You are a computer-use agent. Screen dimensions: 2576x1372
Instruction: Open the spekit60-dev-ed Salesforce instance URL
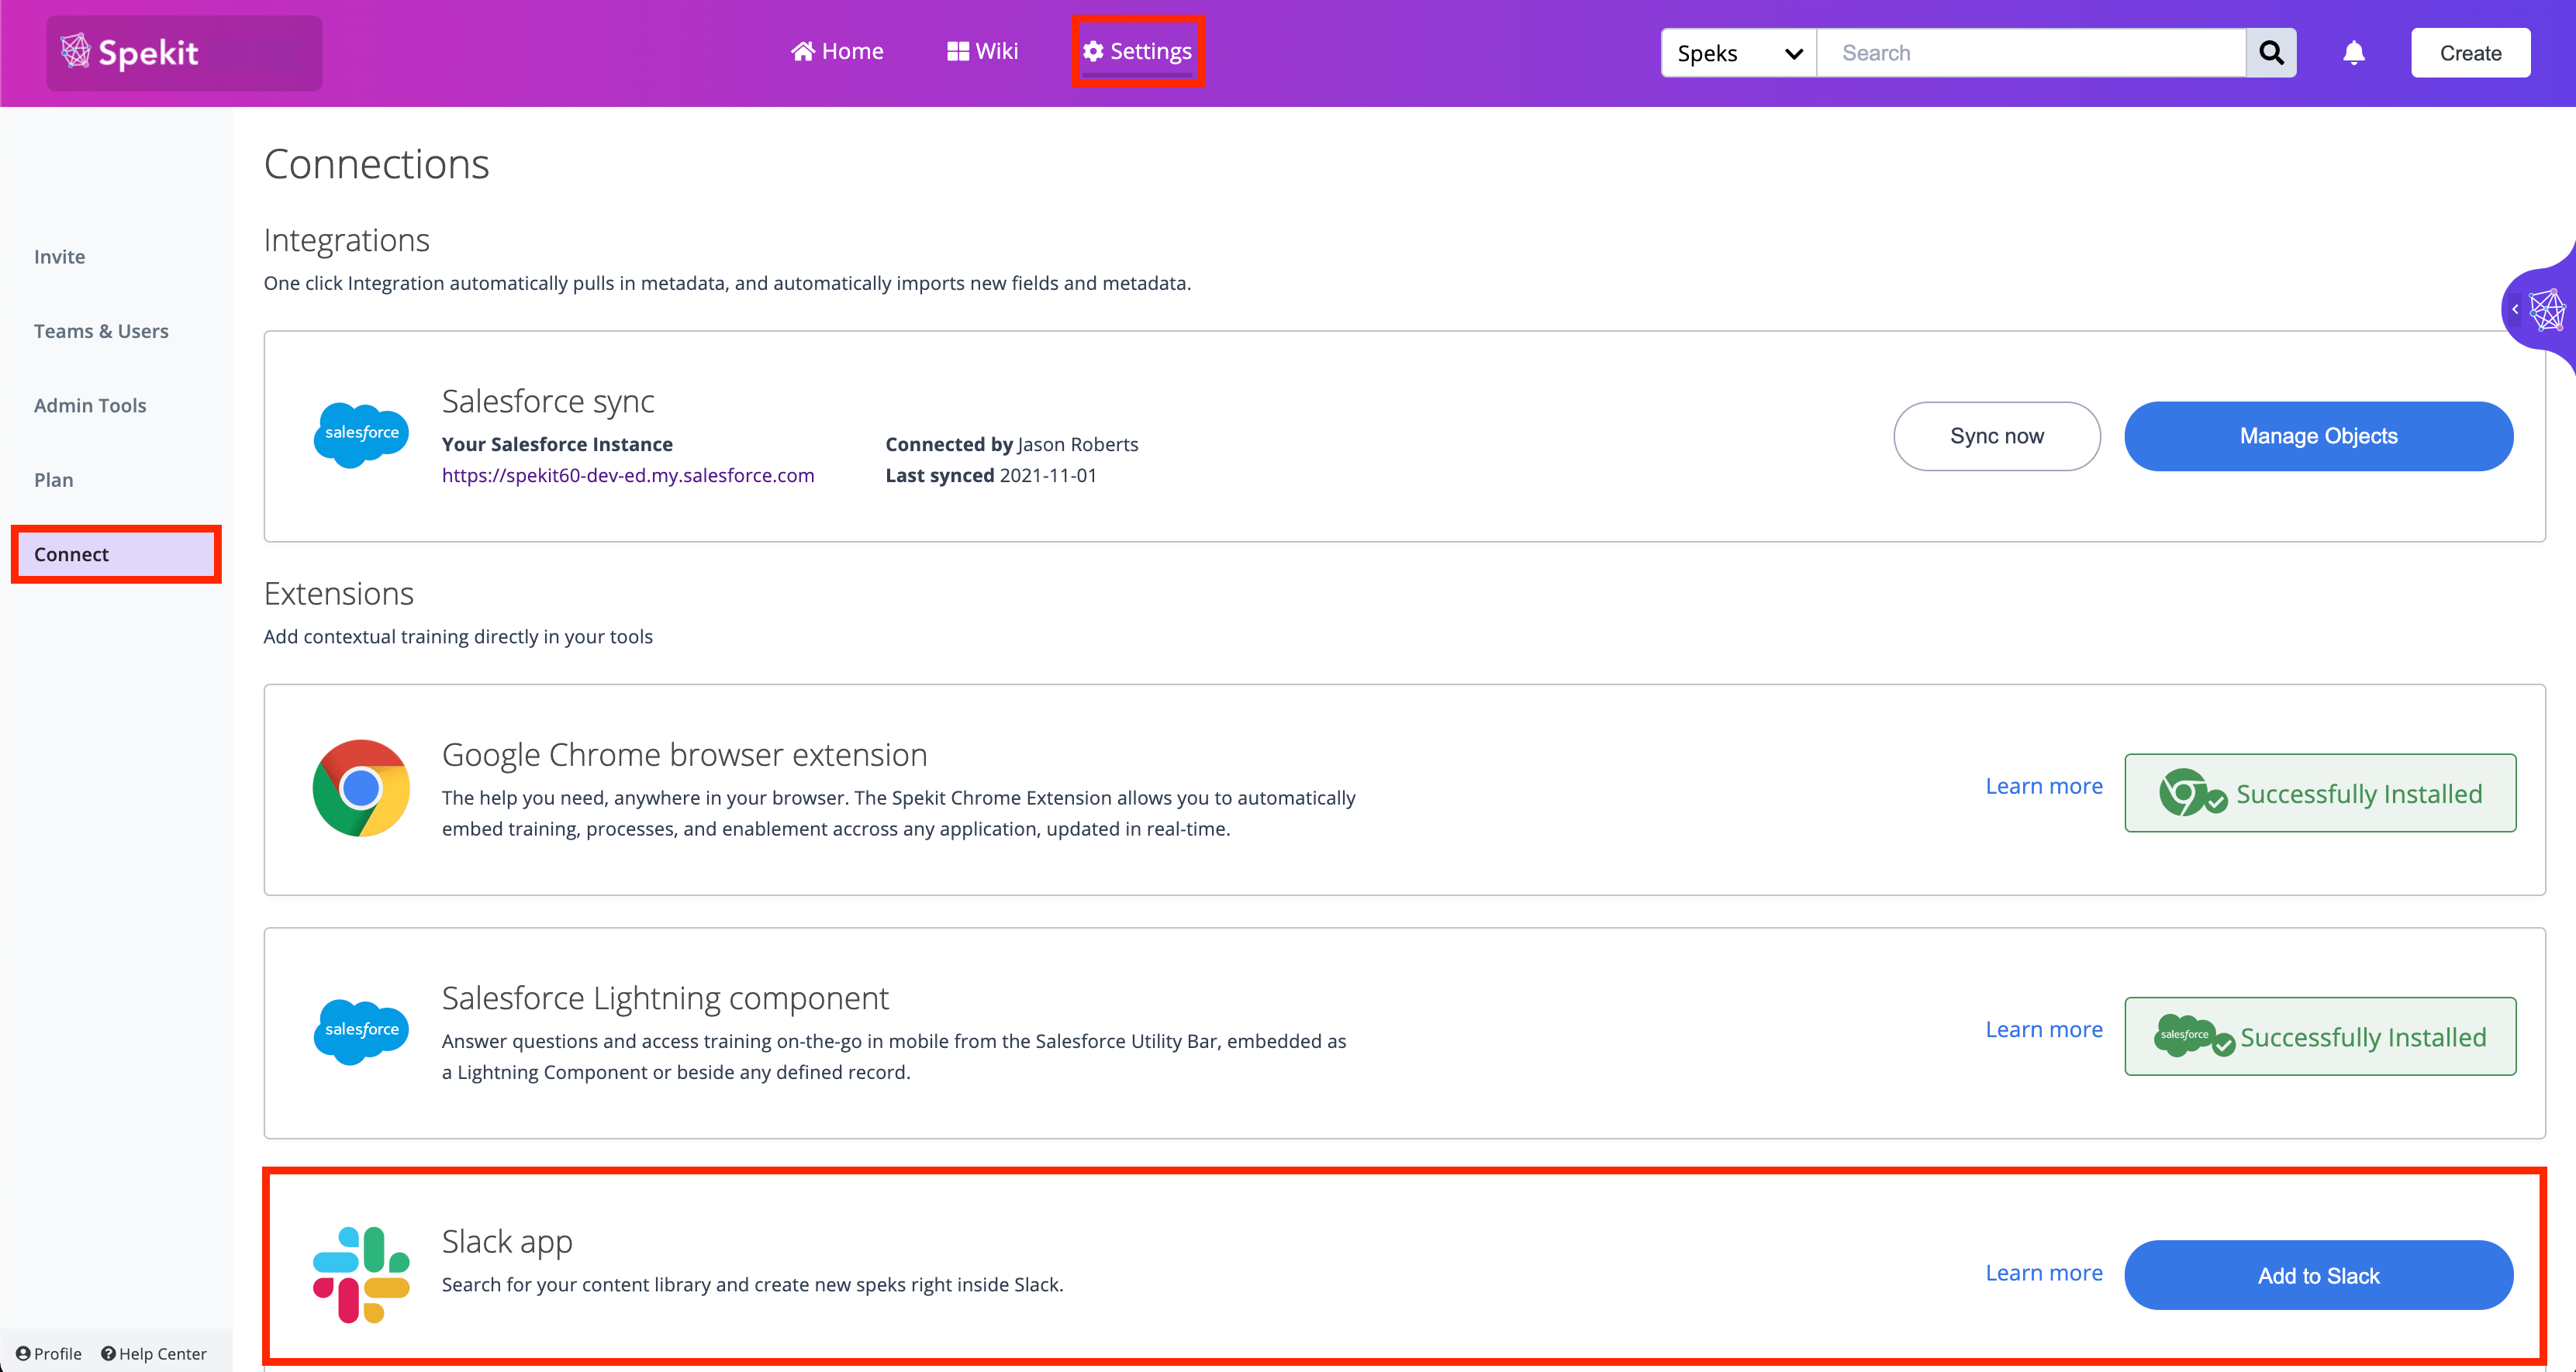coord(628,476)
